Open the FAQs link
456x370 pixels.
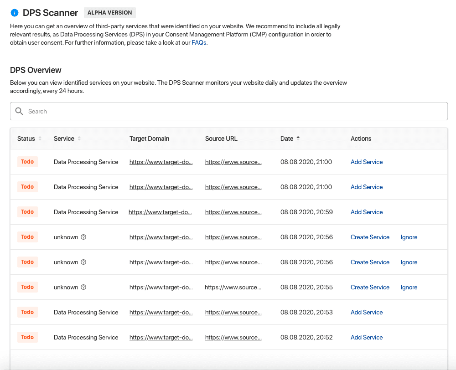tap(199, 42)
